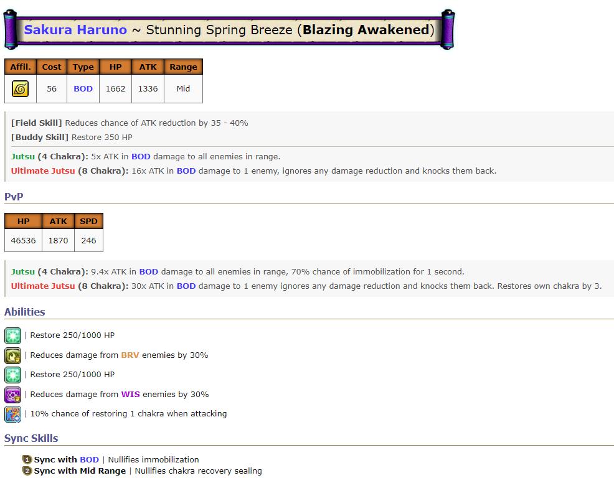Image resolution: width=614 pixels, height=478 pixels.
Task: Click the SPD column header
Action: (88, 221)
